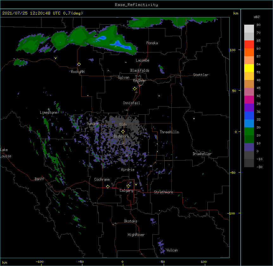Click the Base_Reflectivity title text
This screenshot has width=273, height=266.
136,5
